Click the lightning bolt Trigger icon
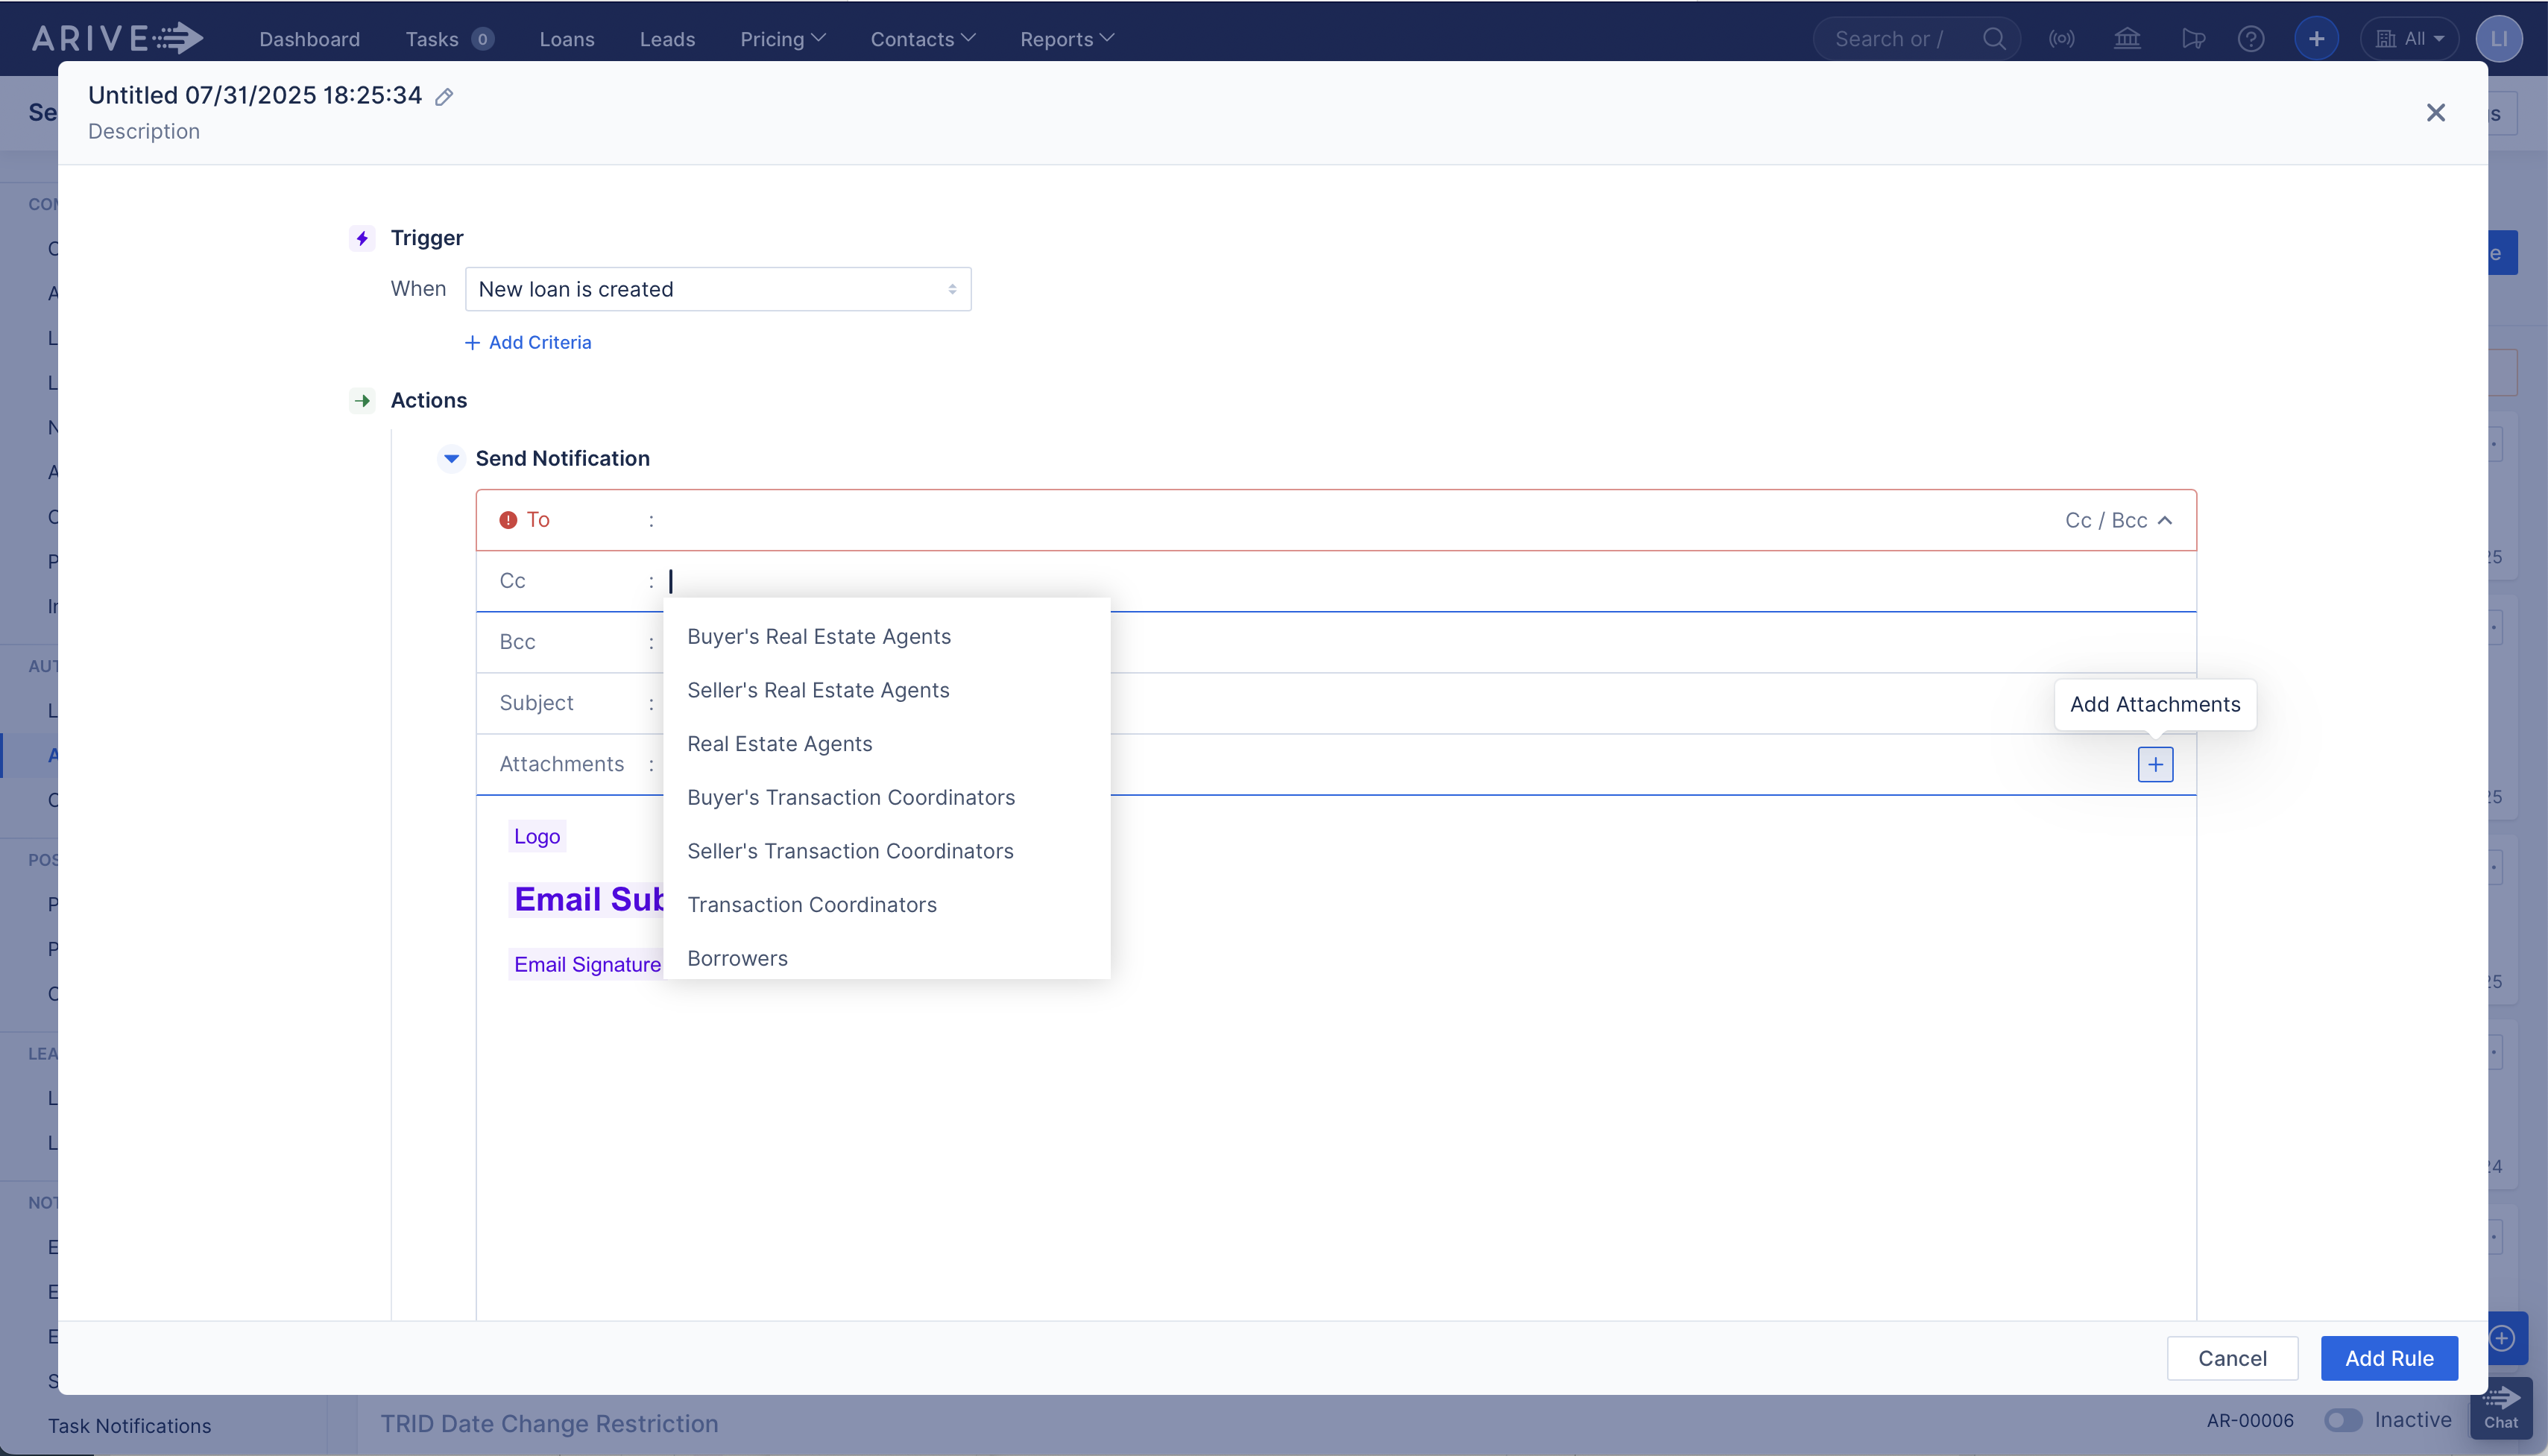The height and width of the screenshot is (1456, 2548). pos(362,238)
